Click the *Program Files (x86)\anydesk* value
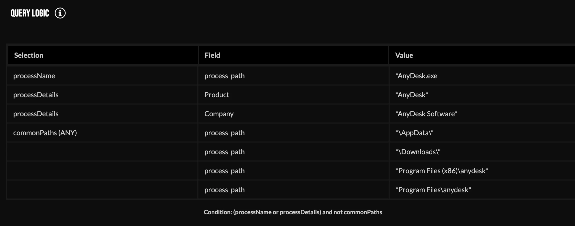 pyautogui.click(x=442, y=171)
